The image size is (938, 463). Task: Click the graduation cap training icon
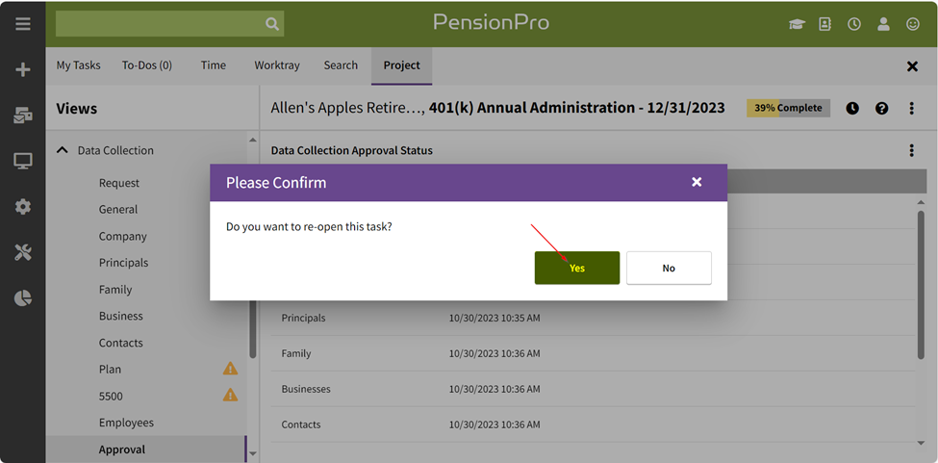point(797,24)
